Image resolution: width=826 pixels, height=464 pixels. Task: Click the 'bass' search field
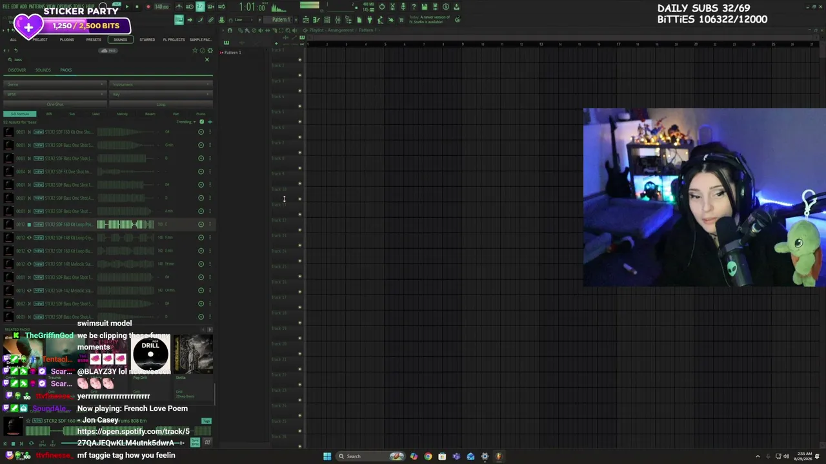point(106,60)
